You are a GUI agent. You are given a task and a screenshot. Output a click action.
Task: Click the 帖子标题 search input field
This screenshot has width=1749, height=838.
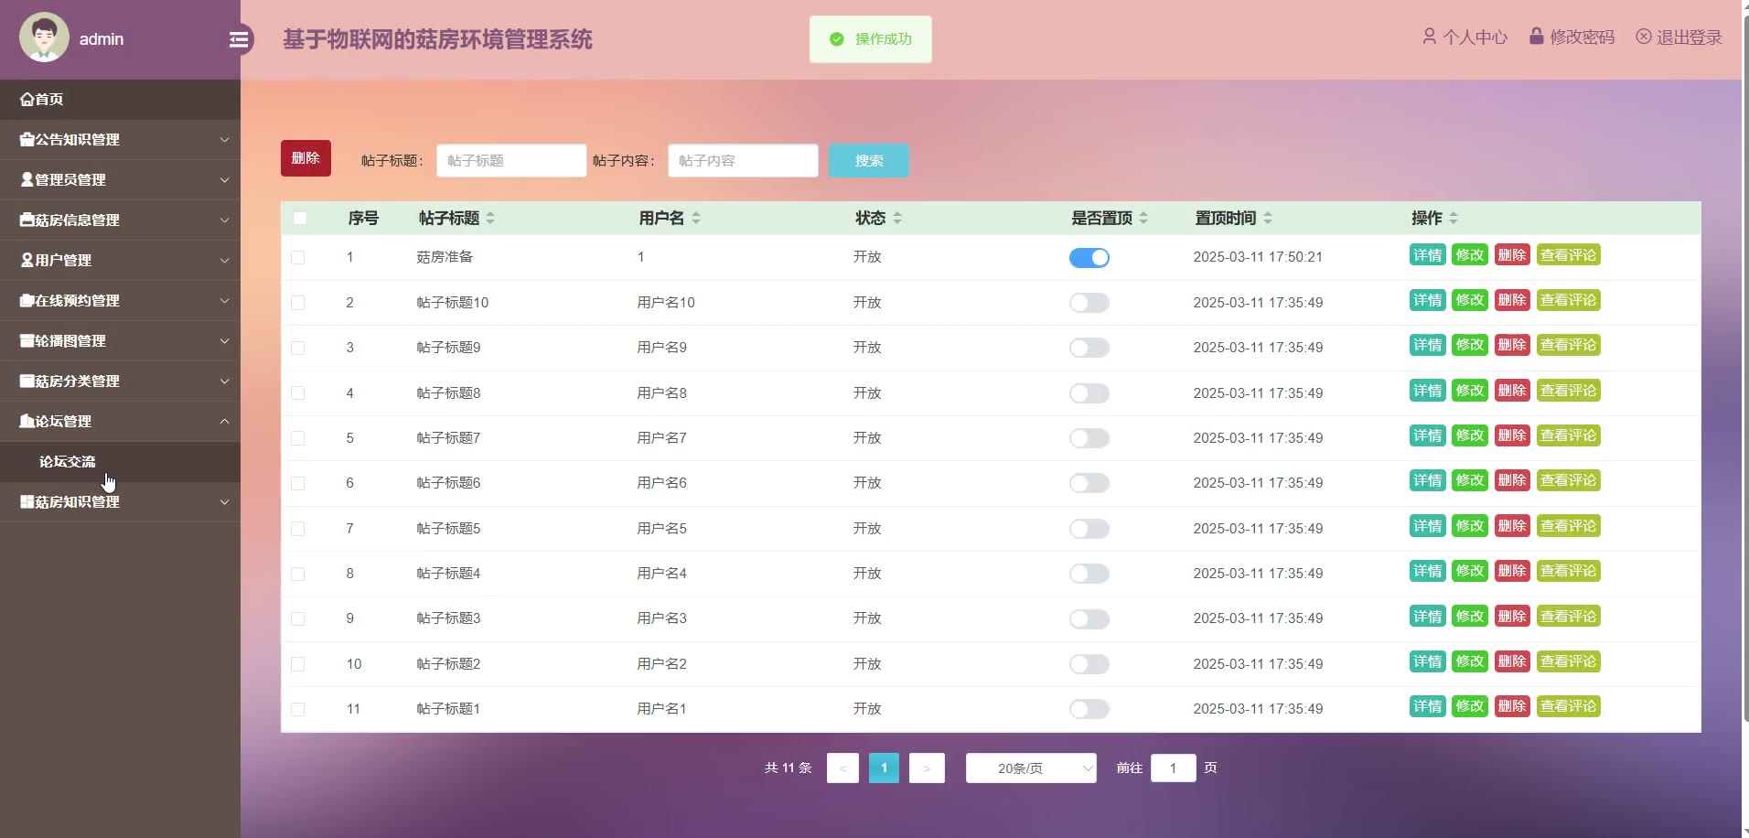point(511,161)
